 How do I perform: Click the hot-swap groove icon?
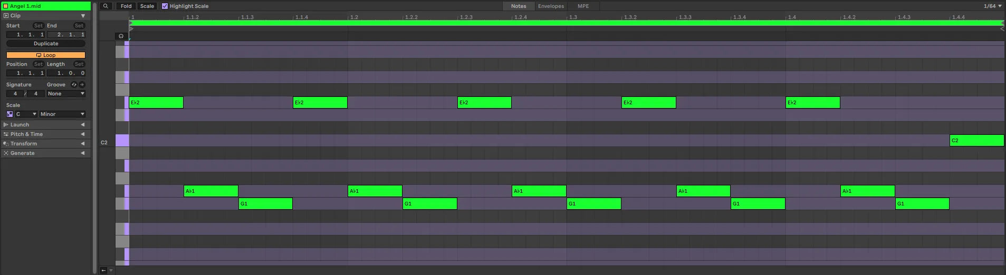74,85
